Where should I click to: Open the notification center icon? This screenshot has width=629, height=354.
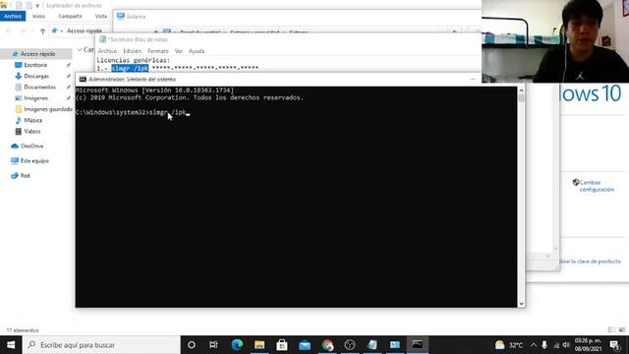(x=614, y=345)
